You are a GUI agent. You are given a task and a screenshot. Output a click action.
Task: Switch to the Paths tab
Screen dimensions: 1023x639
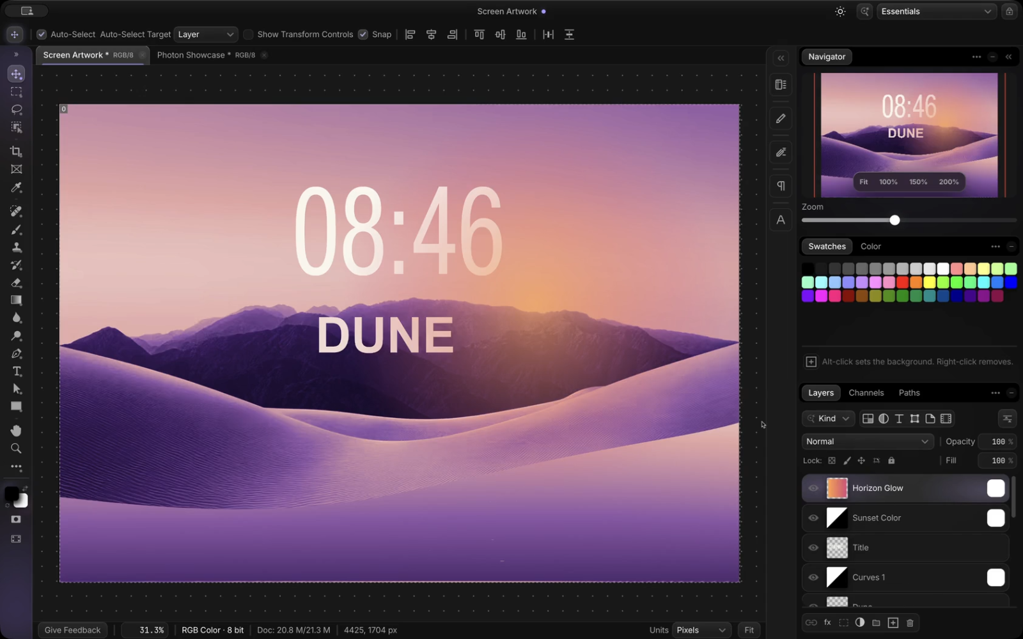909,393
